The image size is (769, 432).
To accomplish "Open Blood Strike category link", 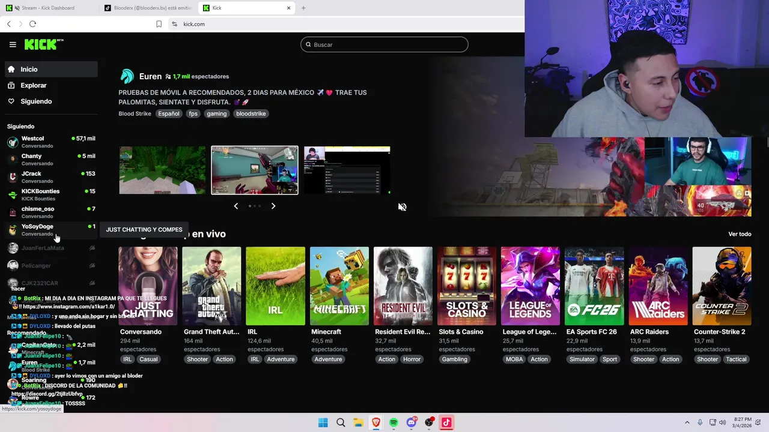I will point(135,113).
